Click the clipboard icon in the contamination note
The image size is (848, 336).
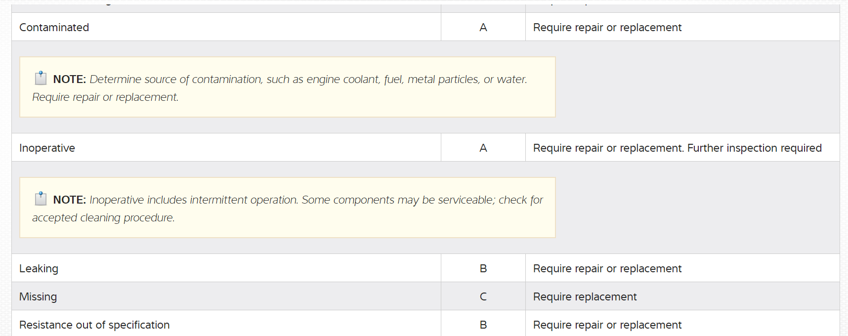pos(41,79)
